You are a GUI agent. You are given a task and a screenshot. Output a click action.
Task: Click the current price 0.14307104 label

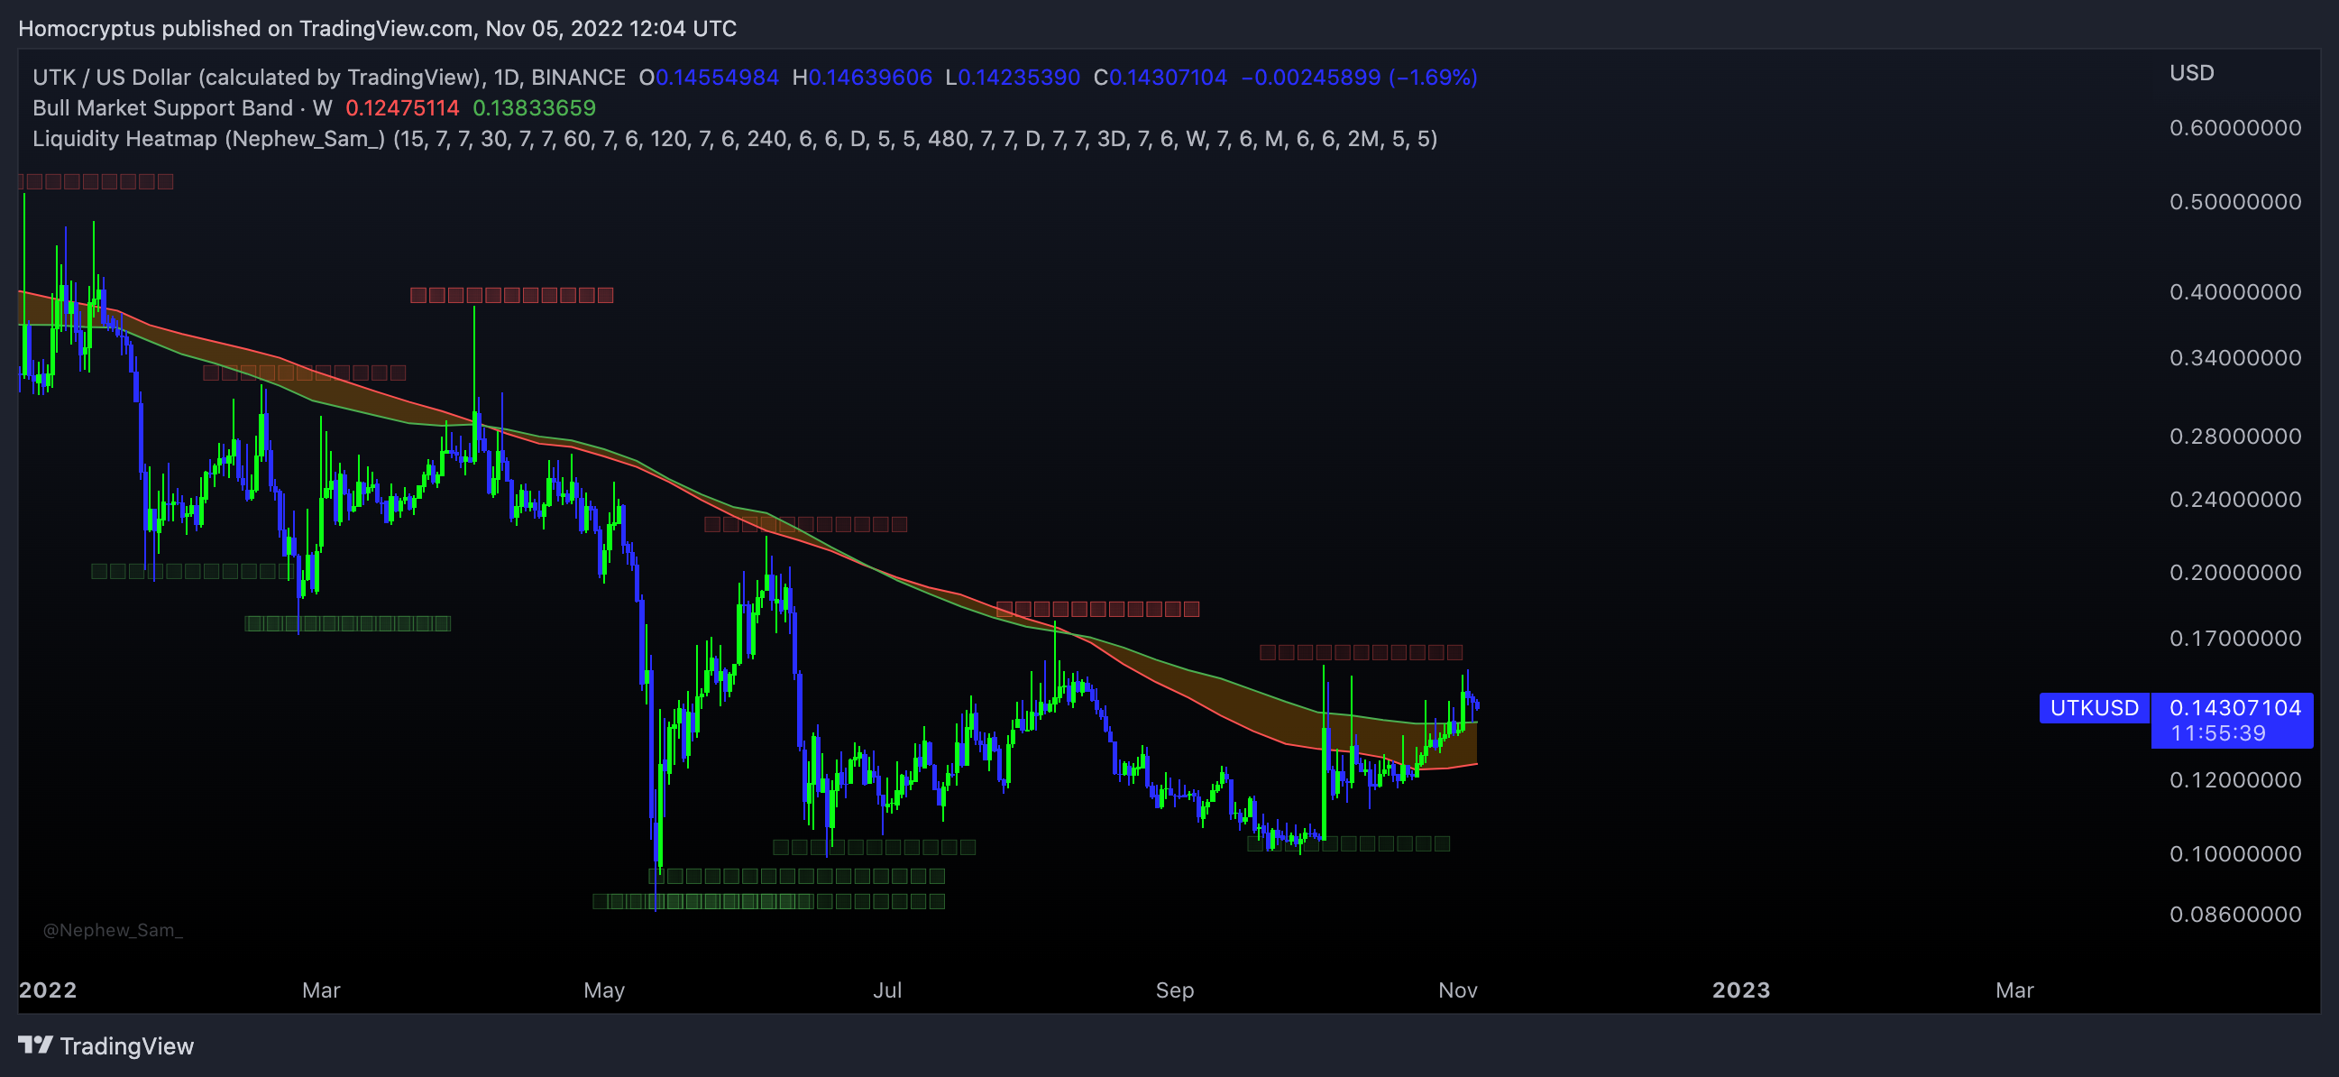tap(2234, 708)
